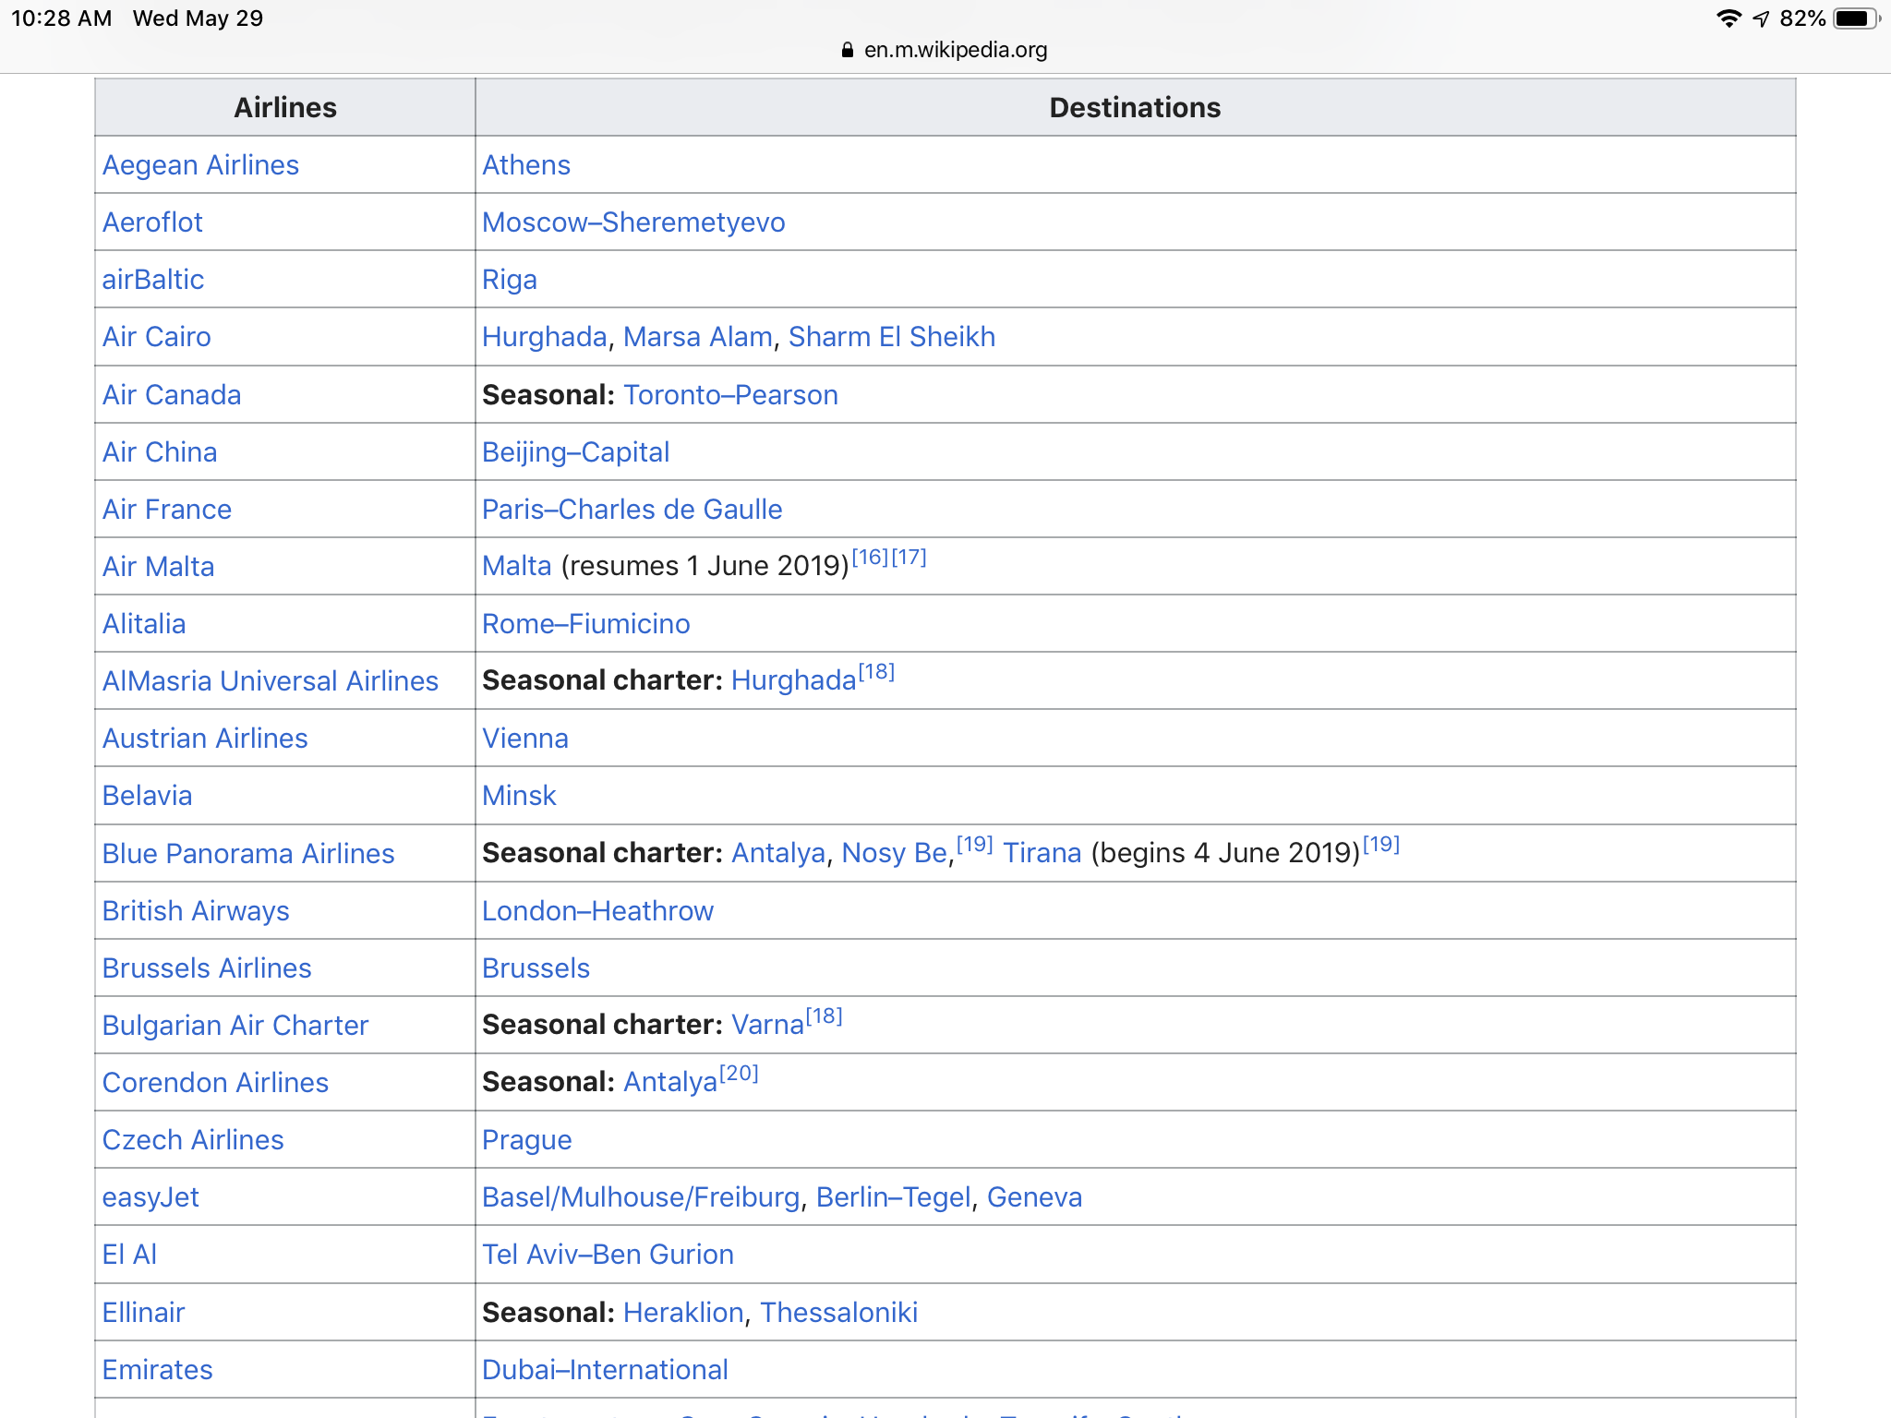Viewport: 1891px width, 1418px height.
Task: Tap the location arrow status icon
Action: (x=1762, y=18)
